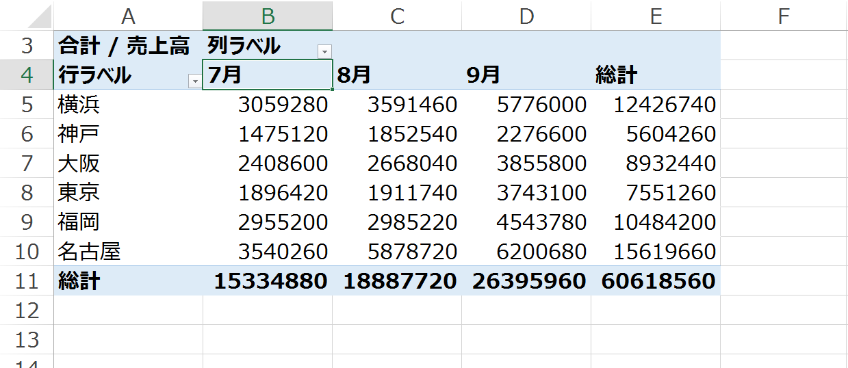Open the 行ラベル filter dropdown
The height and width of the screenshot is (368, 848).
(x=195, y=81)
